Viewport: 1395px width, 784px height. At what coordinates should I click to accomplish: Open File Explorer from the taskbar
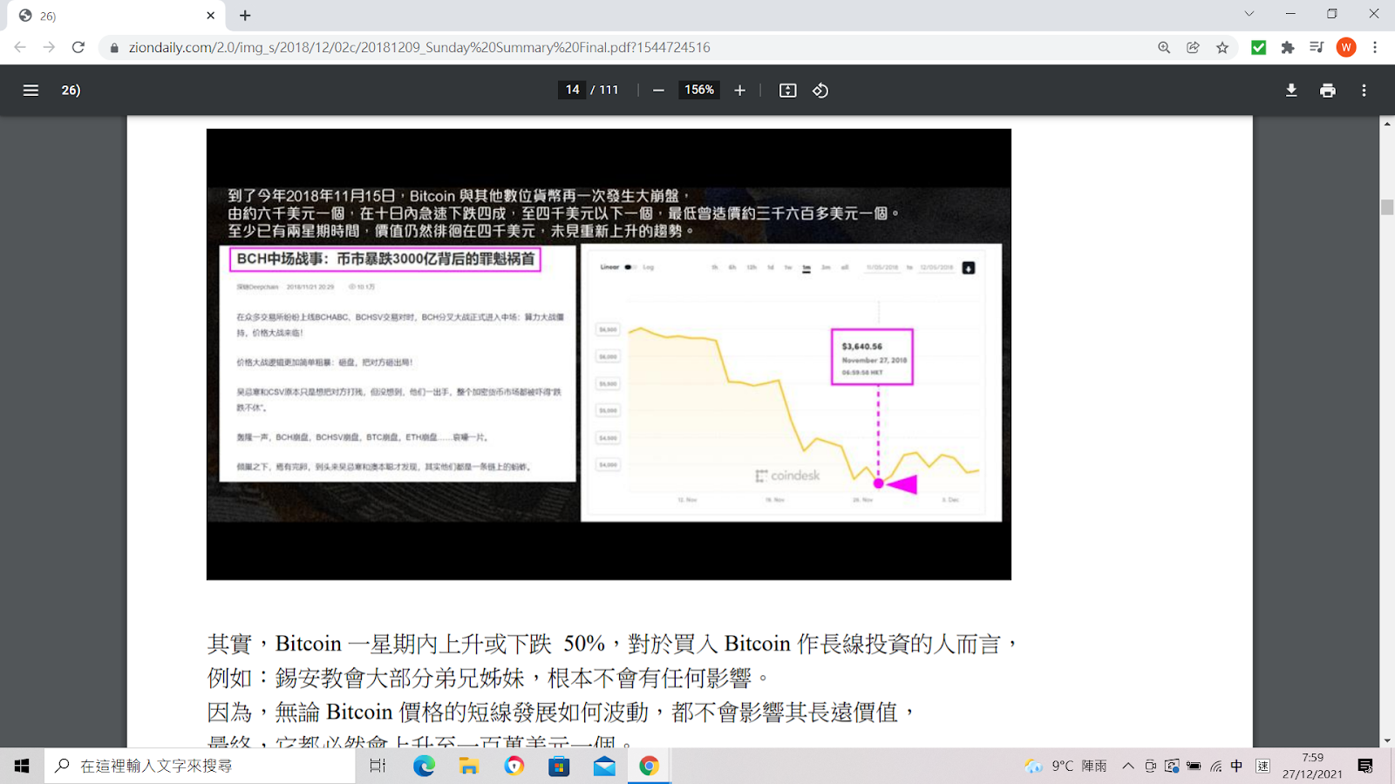click(469, 766)
